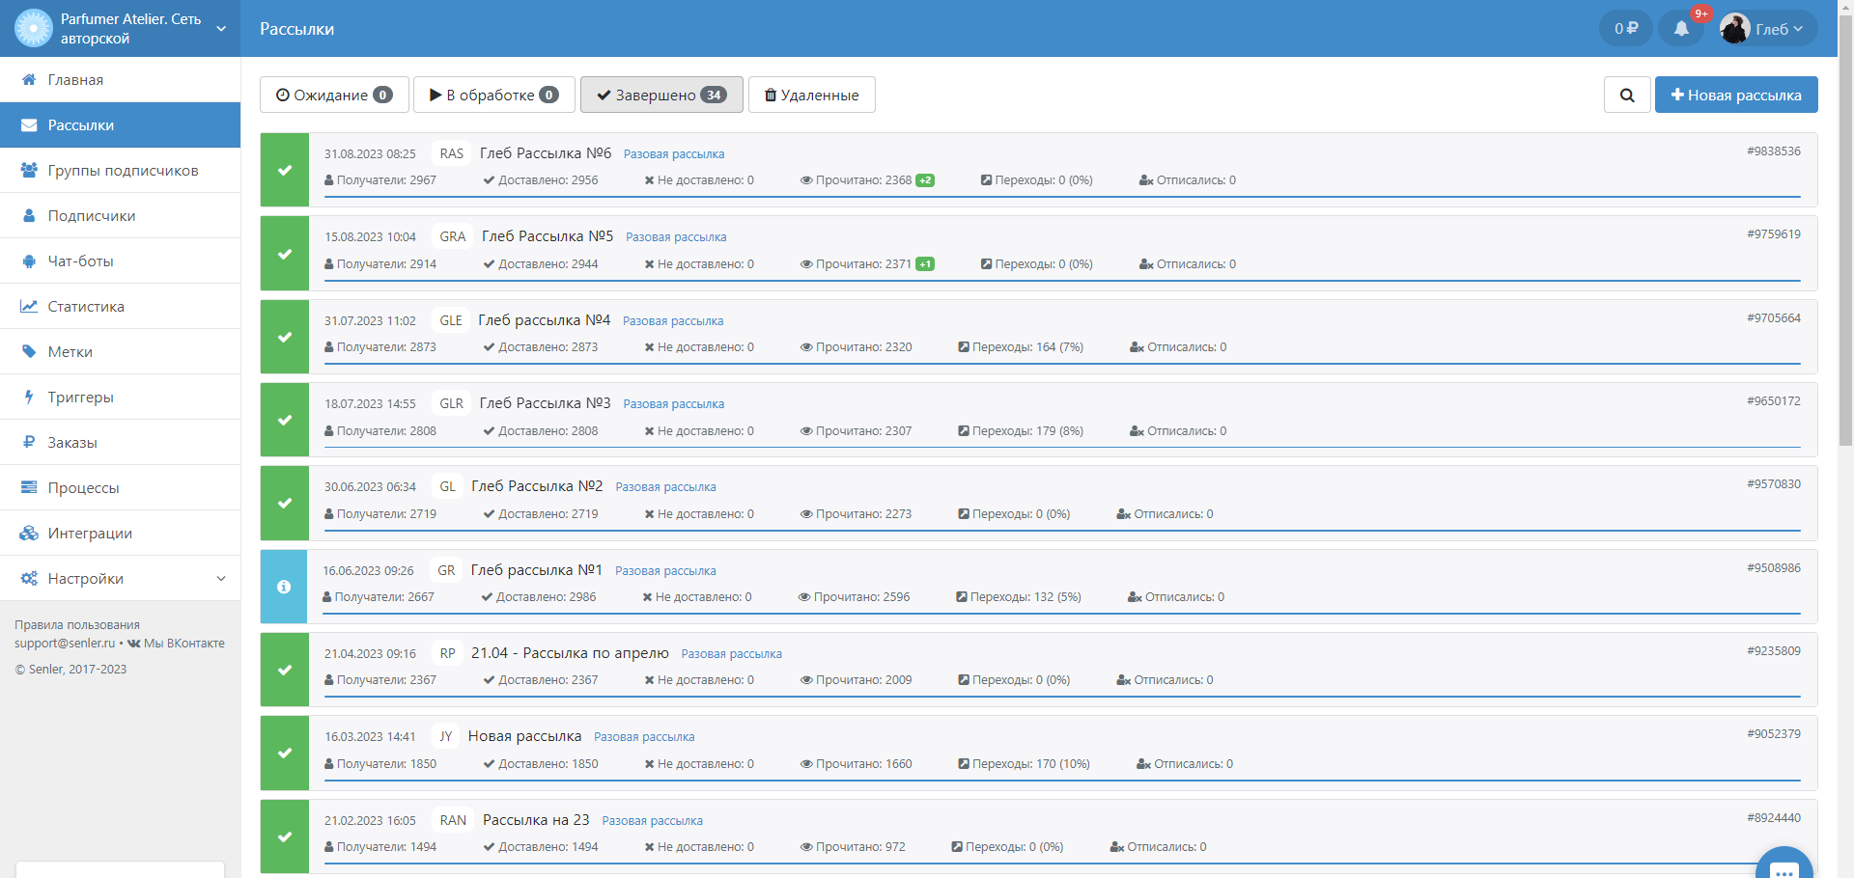Click Разовая рассылка label for Рассылка №6

pos(674,154)
